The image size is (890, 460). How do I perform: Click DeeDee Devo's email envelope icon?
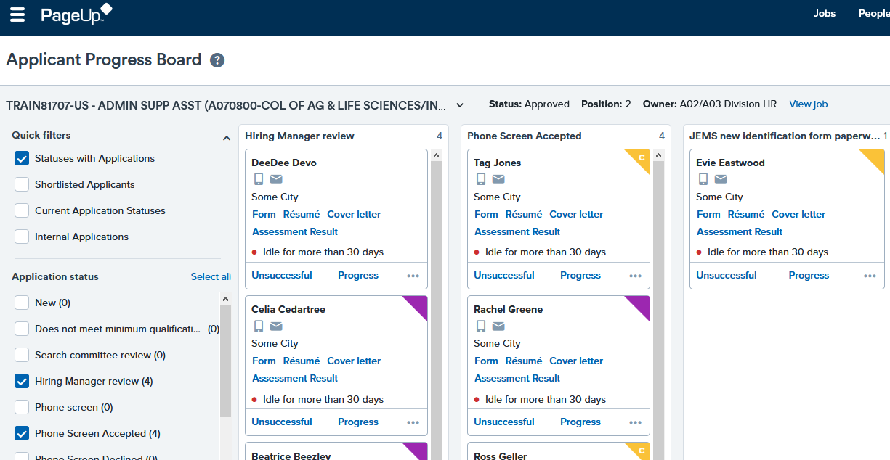tap(276, 179)
